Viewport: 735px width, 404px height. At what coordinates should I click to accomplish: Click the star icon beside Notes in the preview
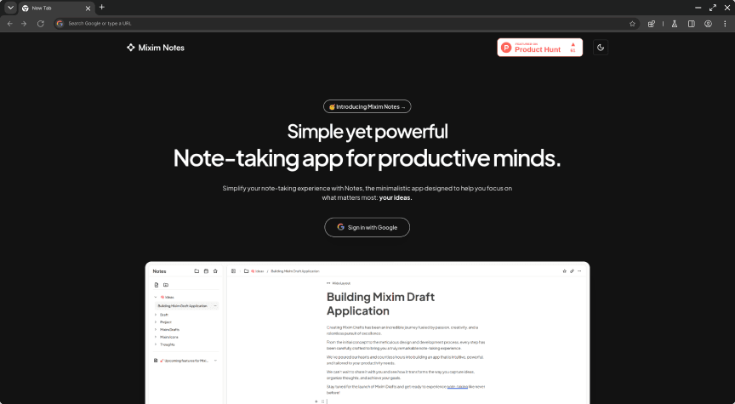[215, 271]
